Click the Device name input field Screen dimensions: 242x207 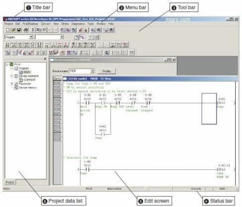pos(80,71)
